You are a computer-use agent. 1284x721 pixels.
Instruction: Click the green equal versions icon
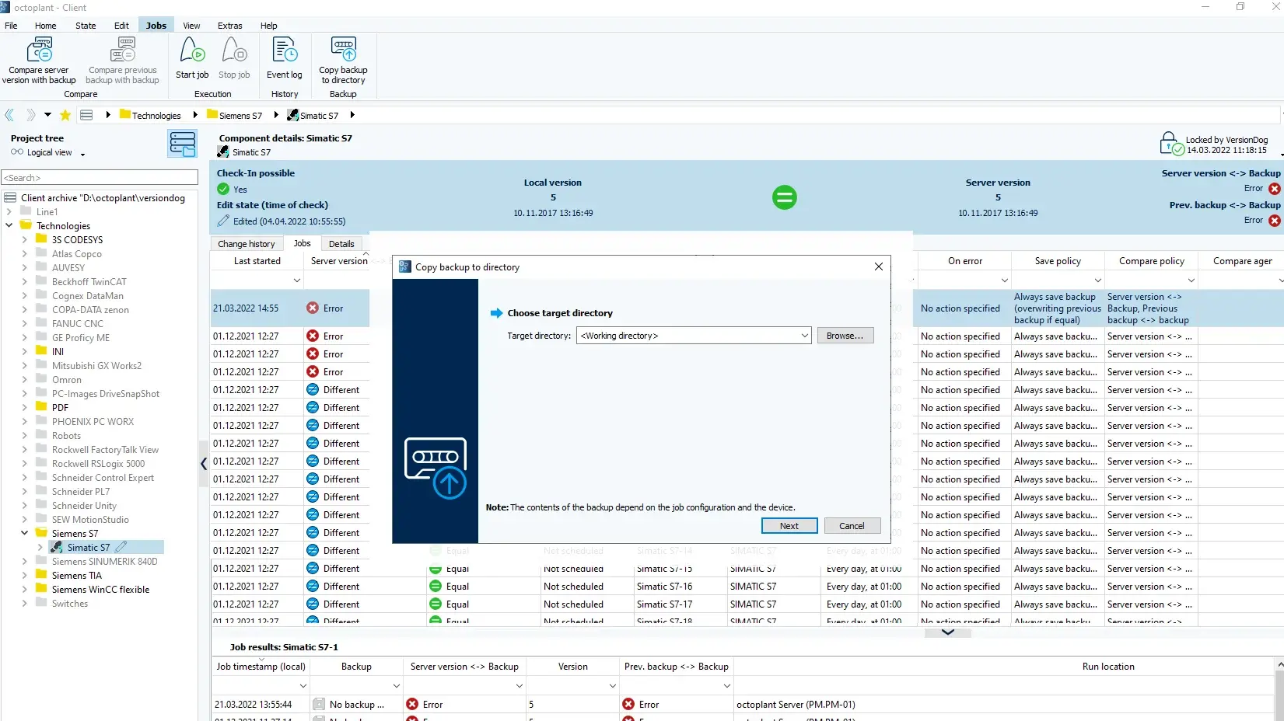(784, 197)
